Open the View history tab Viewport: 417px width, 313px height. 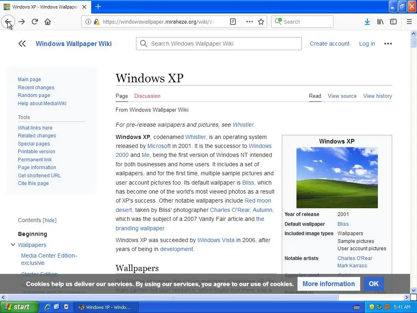[377, 96]
